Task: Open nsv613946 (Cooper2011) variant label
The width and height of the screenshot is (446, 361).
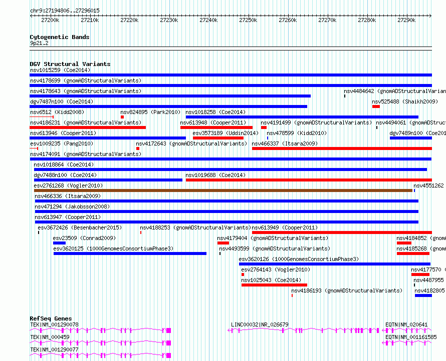Action: tap(63, 133)
